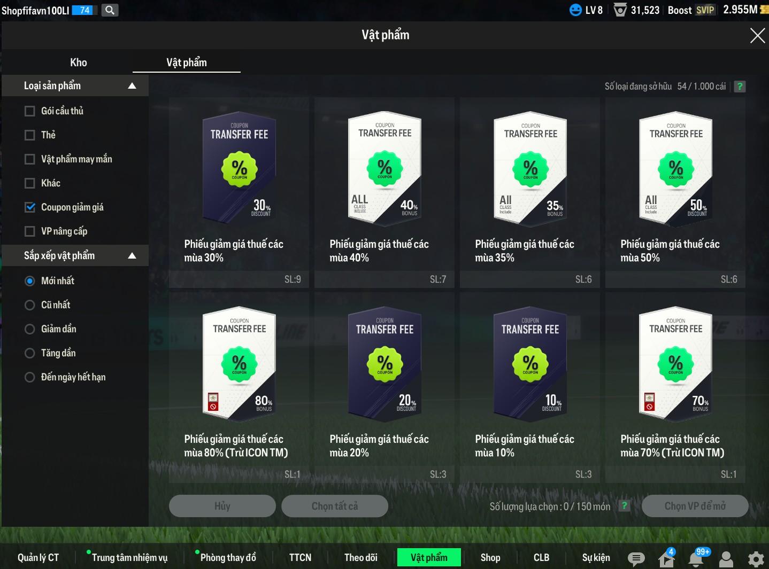Open the notification bell with 99+ badge

point(696,558)
